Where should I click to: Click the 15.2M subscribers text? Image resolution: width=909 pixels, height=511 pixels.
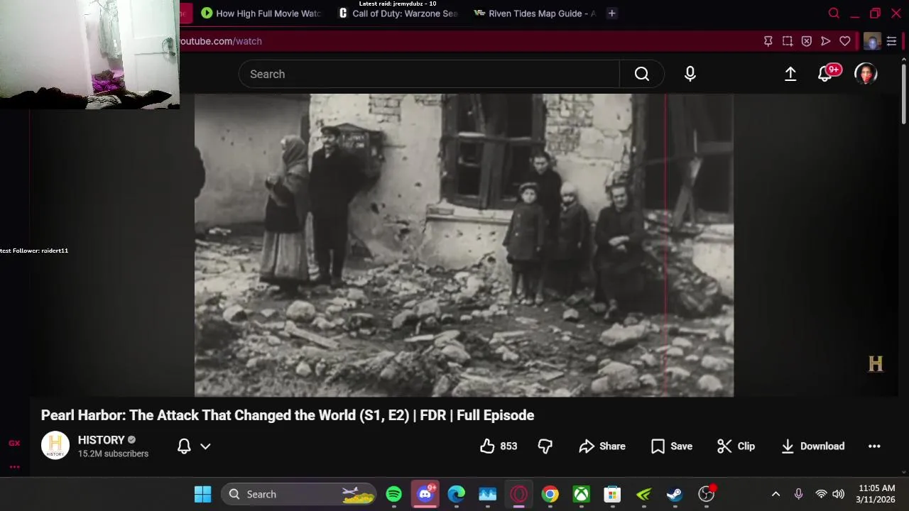(113, 454)
